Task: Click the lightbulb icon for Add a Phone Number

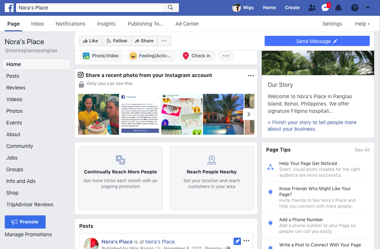Action: coord(270,223)
